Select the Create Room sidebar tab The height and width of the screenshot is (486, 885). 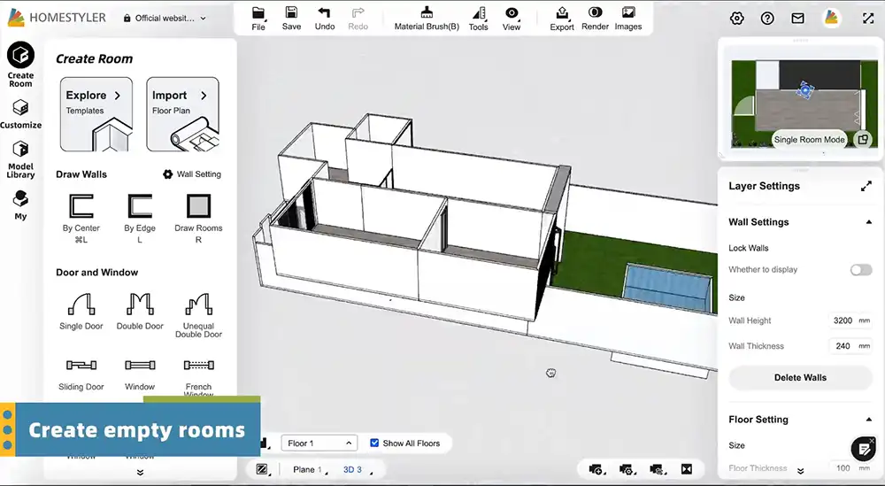pos(20,65)
